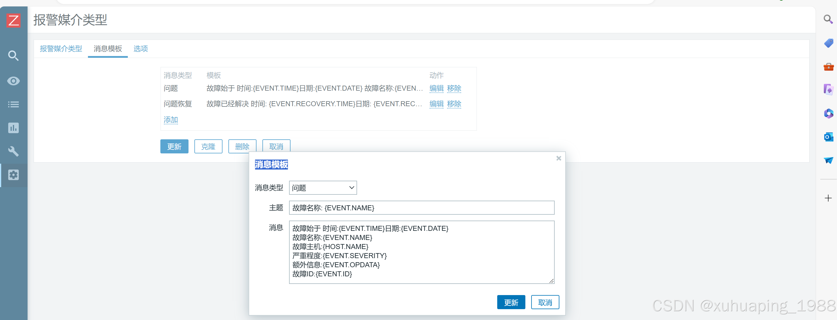The width and height of the screenshot is (837, 320).
Task: Open the Monitoring eye icon in sidebar
Action: coord(13,81)
